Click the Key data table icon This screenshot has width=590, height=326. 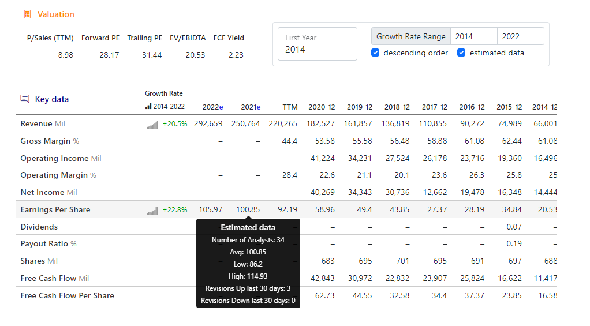pyautogui.click(x=25, y=99)
